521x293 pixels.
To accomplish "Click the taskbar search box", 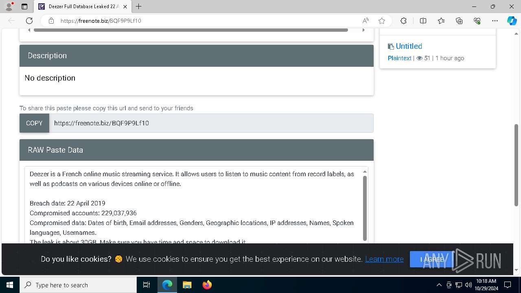I will tap(78, 285).
